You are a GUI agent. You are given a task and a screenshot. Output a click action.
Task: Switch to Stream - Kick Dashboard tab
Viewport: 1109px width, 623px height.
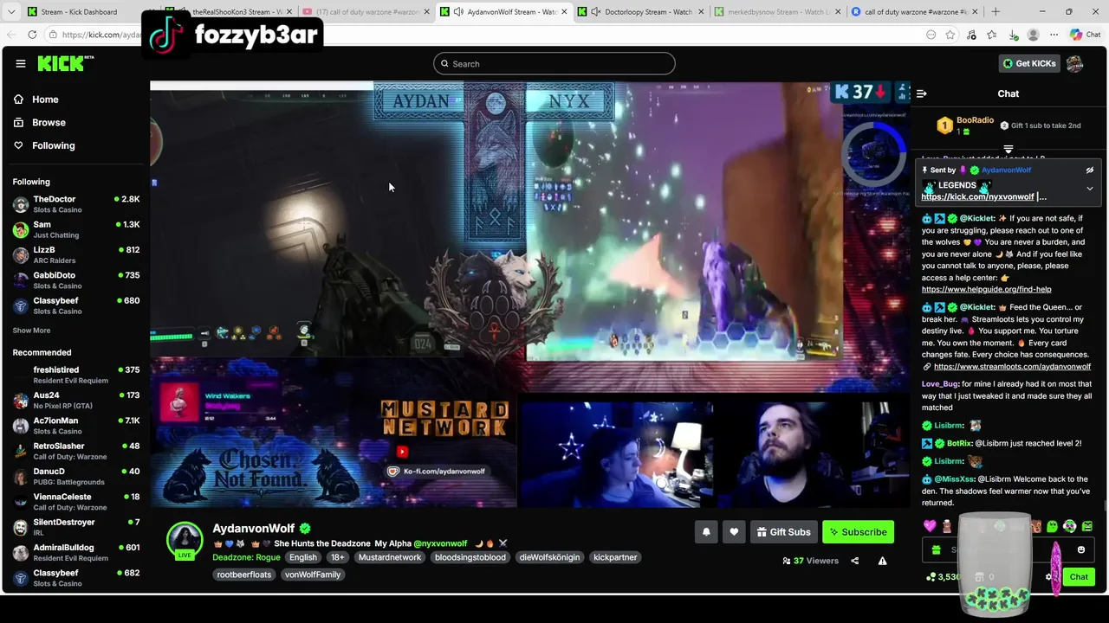pos(80,12)
